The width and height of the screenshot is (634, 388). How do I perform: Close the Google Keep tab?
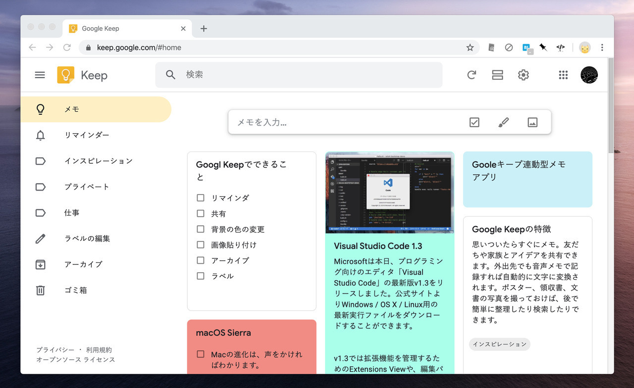pyautogui.click(x=183, y=29)
